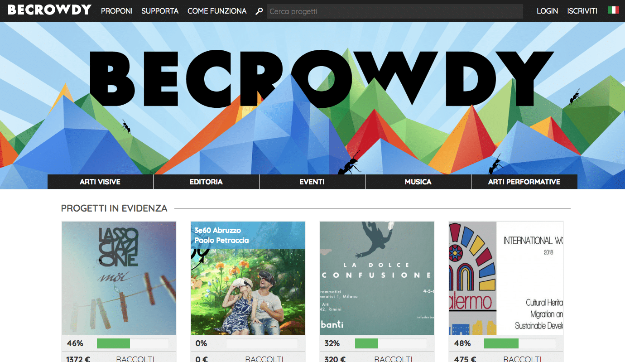
Task: Click ISCRIVITI to sign up
Action: pyautogui.click(x=582, y=11)
